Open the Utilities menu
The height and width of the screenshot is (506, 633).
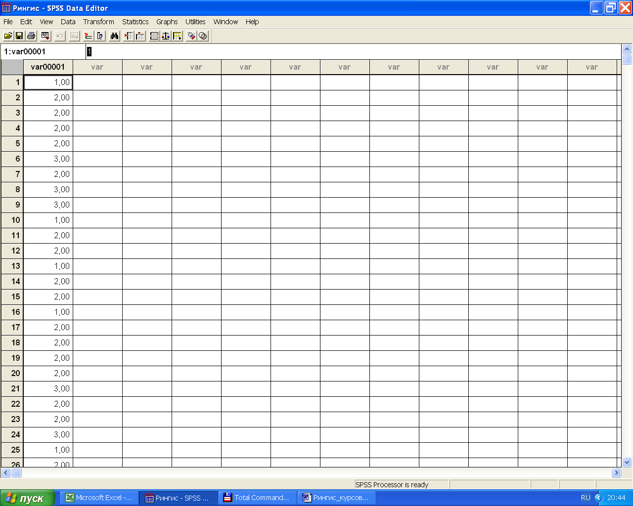pyautogui.click(x=195, y=22)
